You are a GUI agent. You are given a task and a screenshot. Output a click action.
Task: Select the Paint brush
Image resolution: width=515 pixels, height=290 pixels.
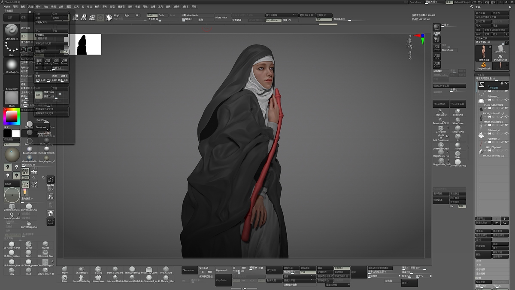point(65,279)
